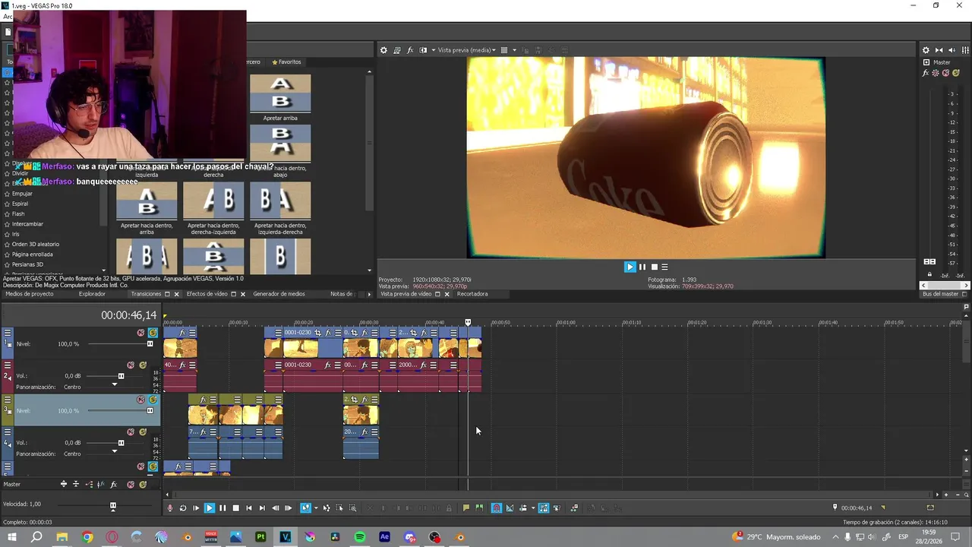Toggle lock envelopes to events
The width and height of the screenshot is (972, 547).
[x=544, y=508]
